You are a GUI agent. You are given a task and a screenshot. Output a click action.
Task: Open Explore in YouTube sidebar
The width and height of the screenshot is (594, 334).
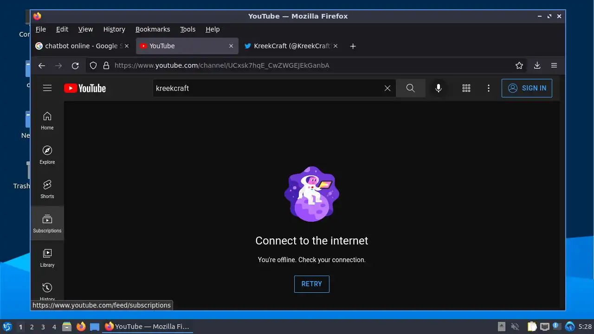click(x=47, y=155)
